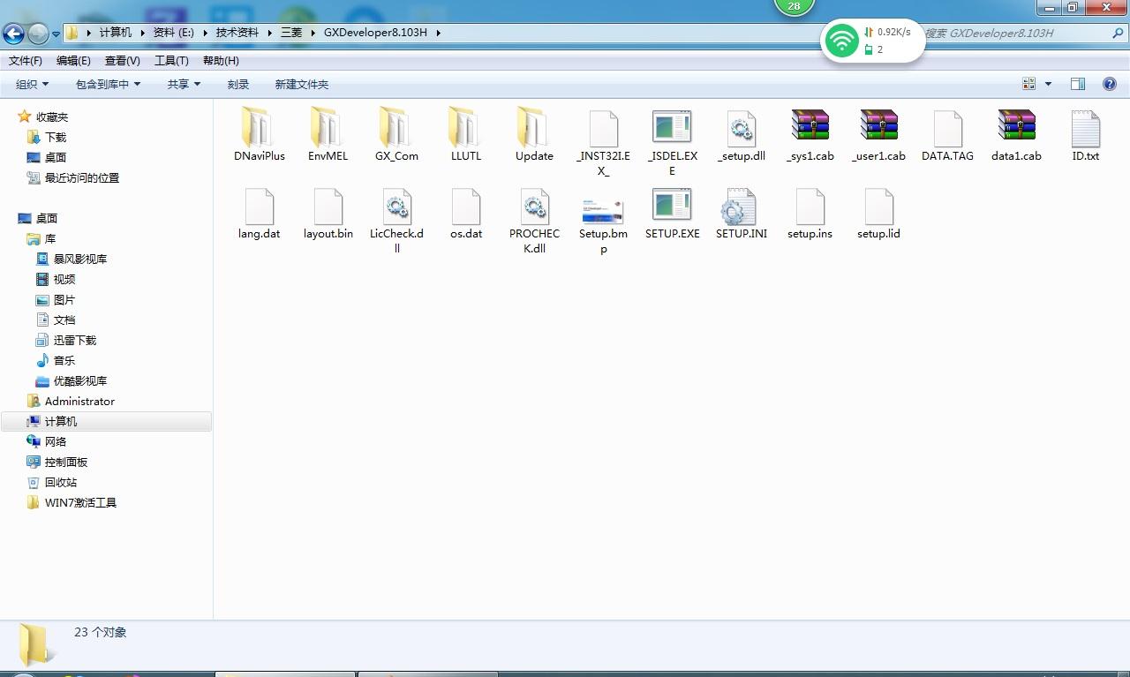The height and width of the screenshot is (677, 1130).
Task: Click the 新建文件夹 button
Action: (x=302, y=85)
